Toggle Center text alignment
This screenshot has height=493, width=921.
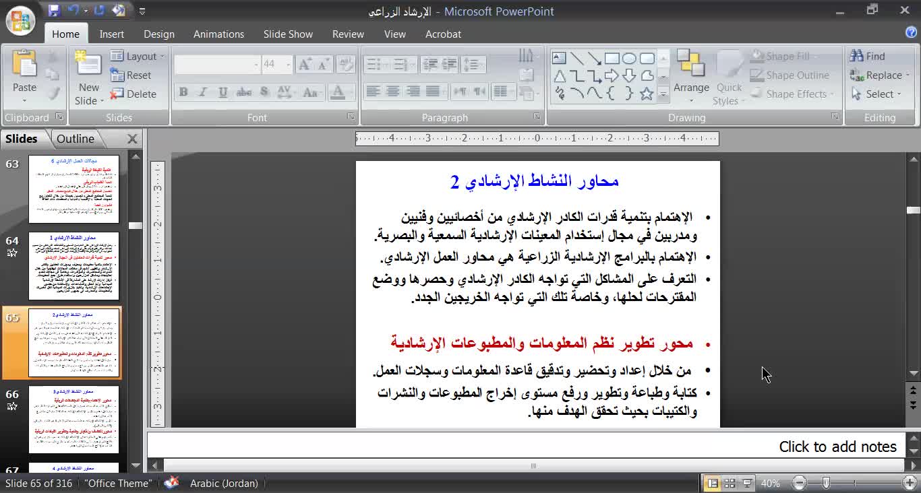tap(393, 92)
